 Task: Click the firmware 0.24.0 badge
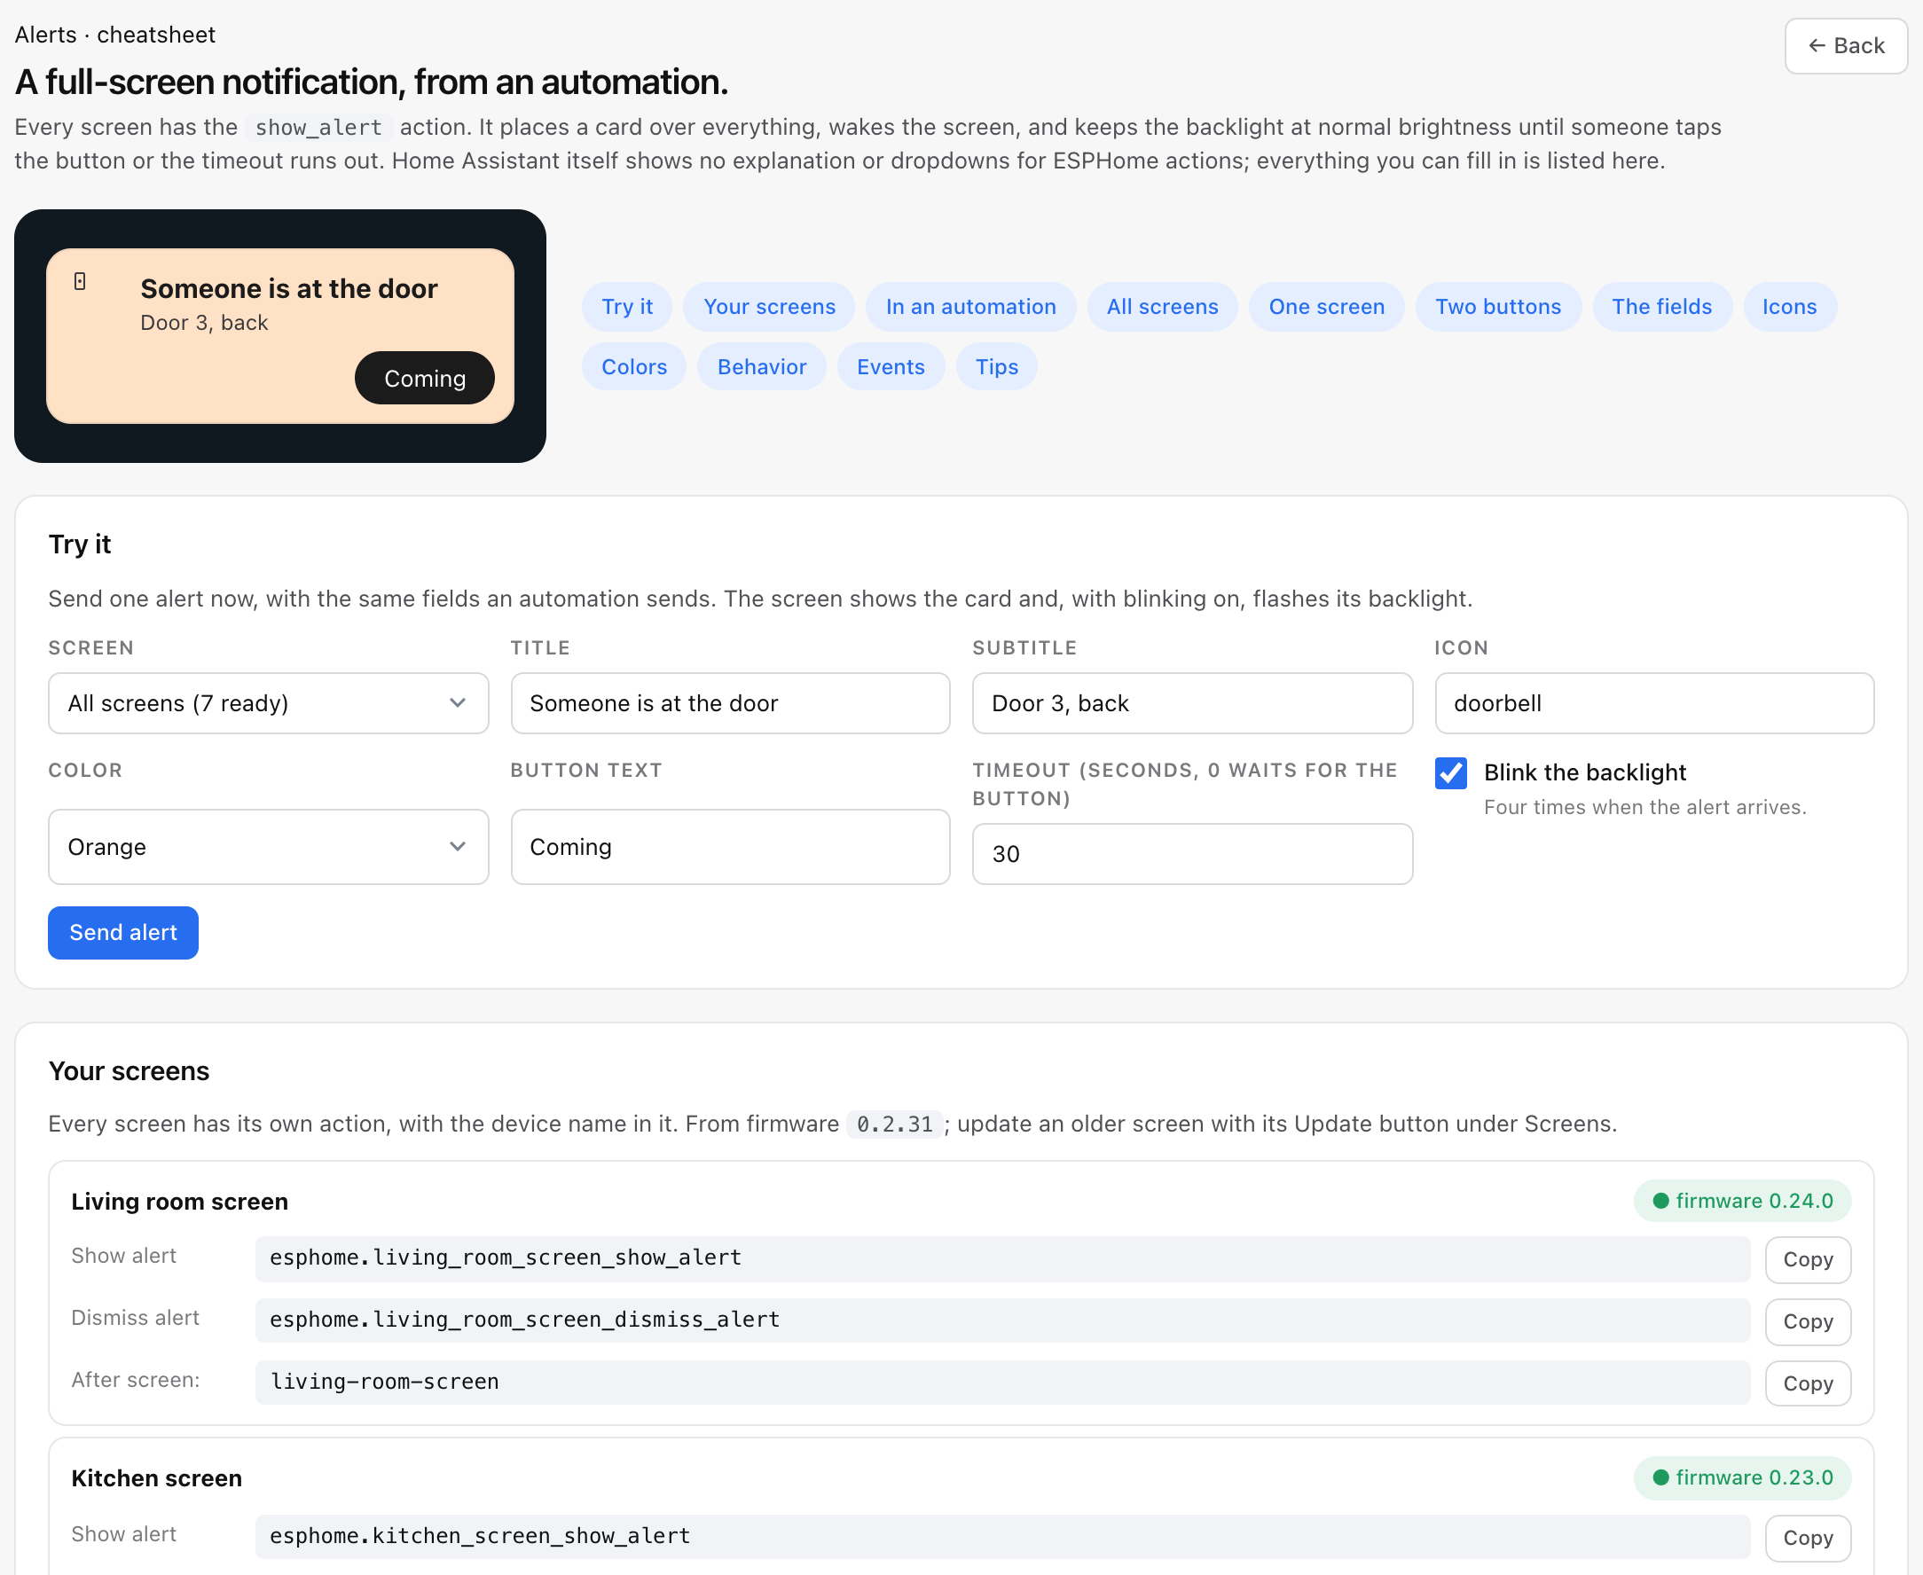point(1741,1202)
